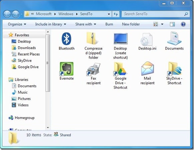Image resolution: width=194 pixels, height=150 pixels.
Task: Go to Windows in the address path
Action: coord(66,14)
